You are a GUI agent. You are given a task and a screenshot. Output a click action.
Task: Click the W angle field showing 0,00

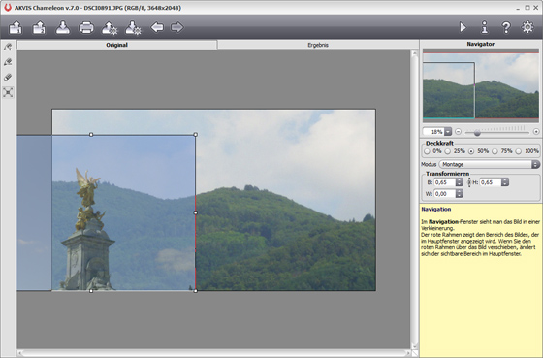(x=445, y=194)
